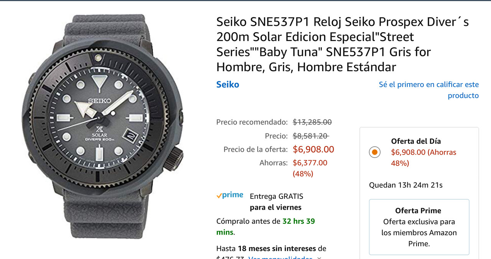Click the offer price $6,908.00
This screenshot has width=491, height=259.
313,149
